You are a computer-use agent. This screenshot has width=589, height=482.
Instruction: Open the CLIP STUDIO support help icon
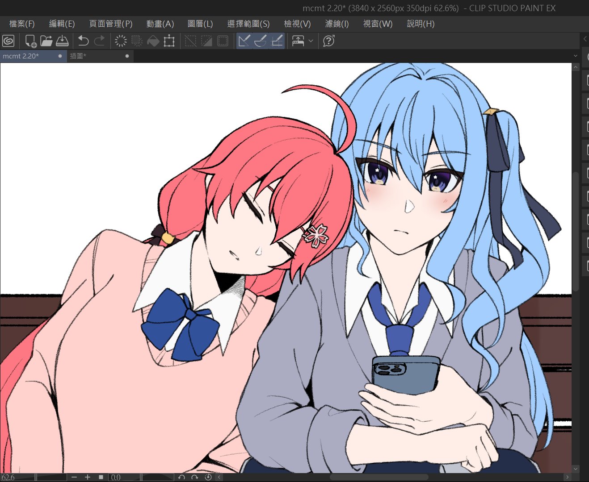click(328, 41)
